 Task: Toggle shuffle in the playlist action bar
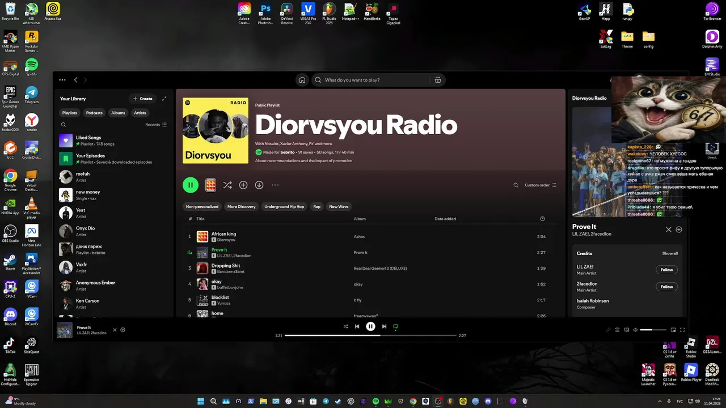pyautogui.click(x=227, y=185)
